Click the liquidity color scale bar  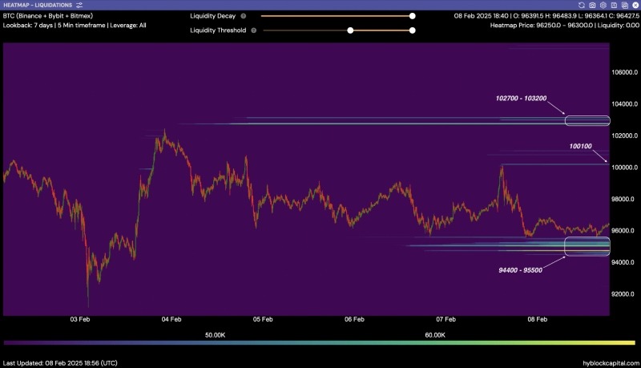(x=319, y=342)
